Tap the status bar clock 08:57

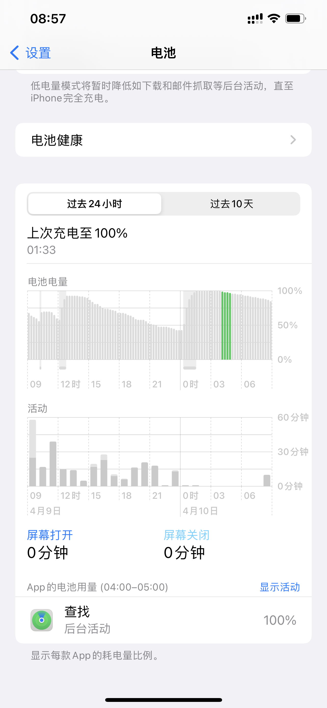pos(48,18)
